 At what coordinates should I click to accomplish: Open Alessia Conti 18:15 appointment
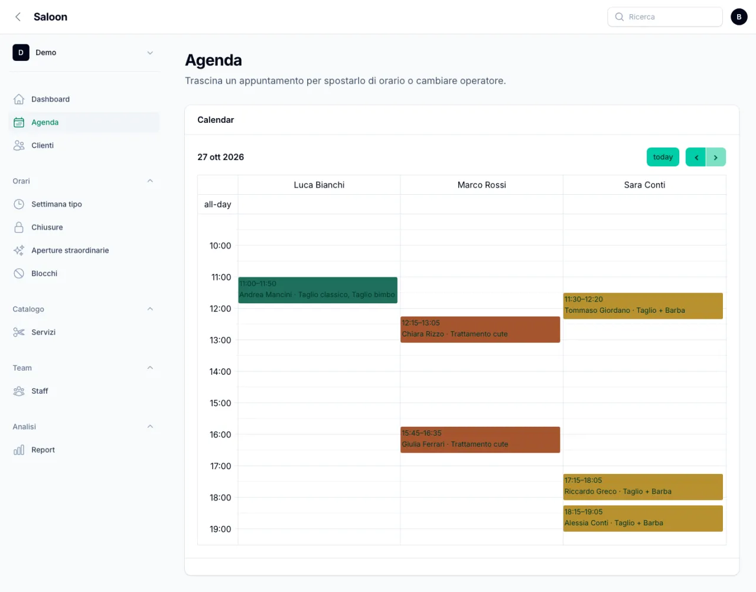[643, 518]
